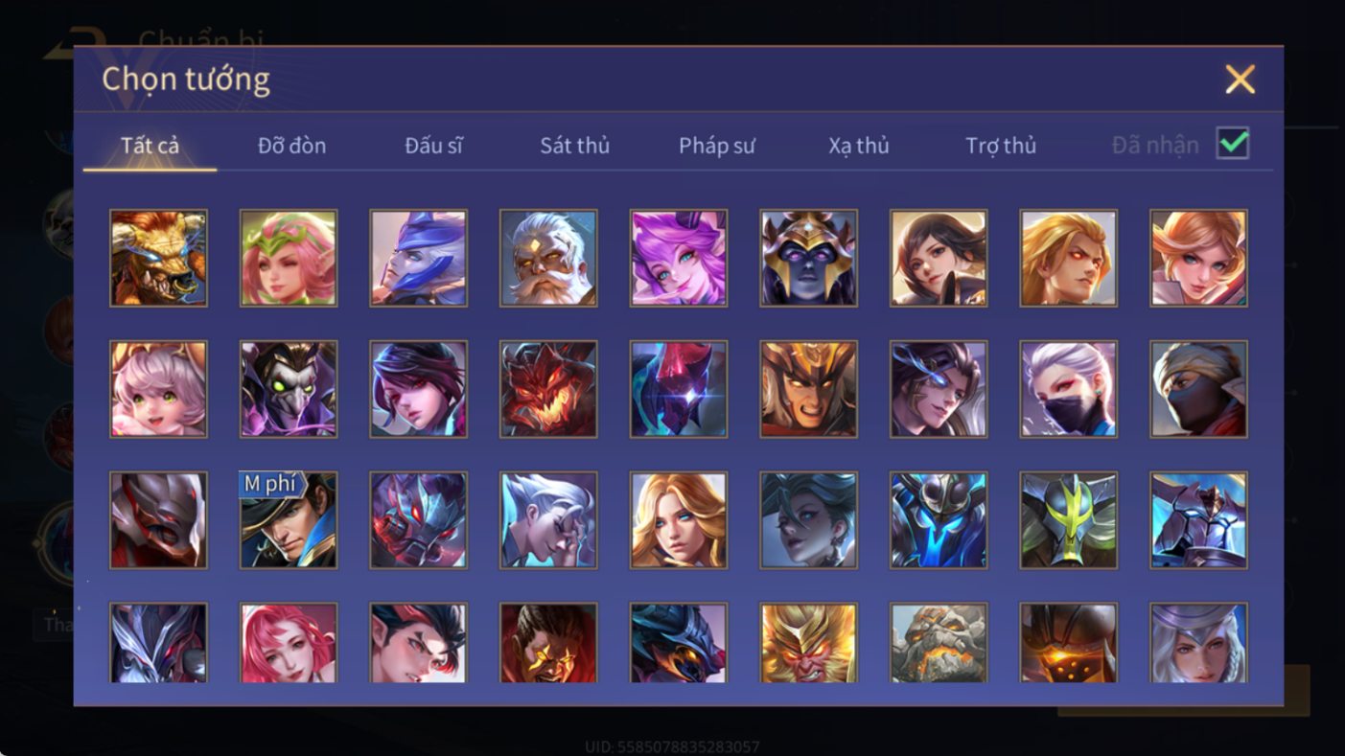Switch to the Đỡ đòn tab
1345x756 pixels.
click(x=291, y=146)
